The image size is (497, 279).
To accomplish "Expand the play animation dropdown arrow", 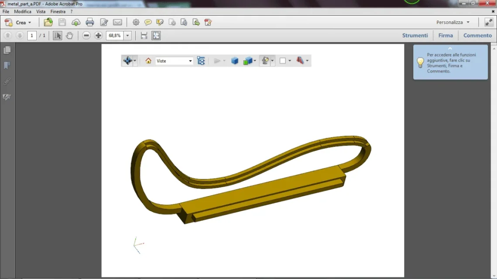I will click(224, 61).
